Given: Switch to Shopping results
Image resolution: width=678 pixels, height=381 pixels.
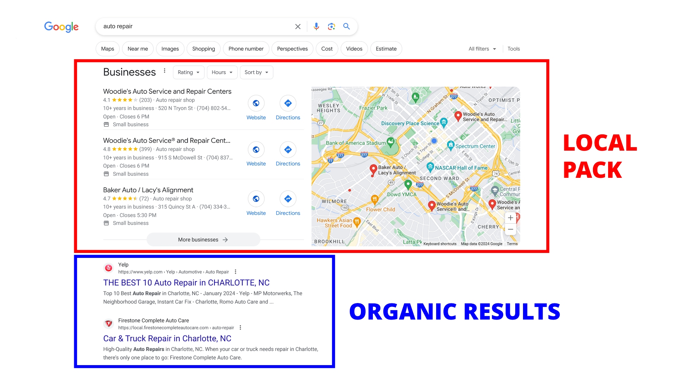Looking at the screenshot, I should [x=204, y=49].
